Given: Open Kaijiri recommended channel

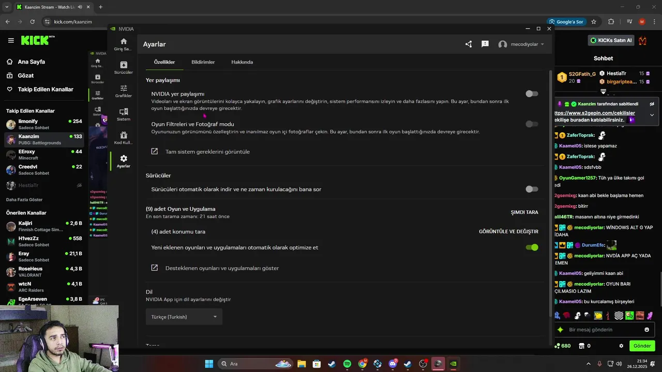Looking at the screenshot, I should [44, 226].
